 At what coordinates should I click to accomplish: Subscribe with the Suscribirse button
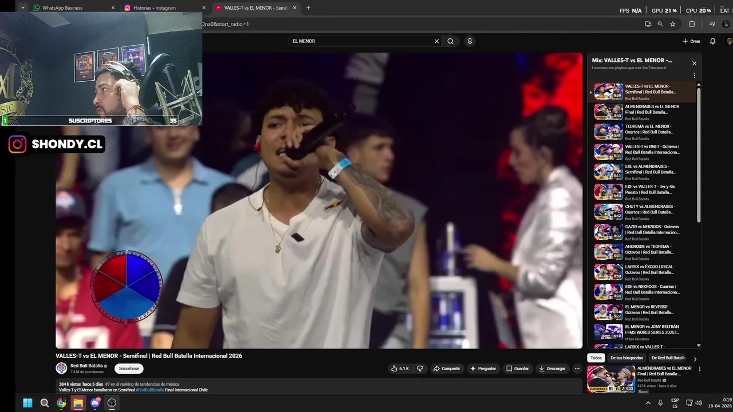pos(129,369)
